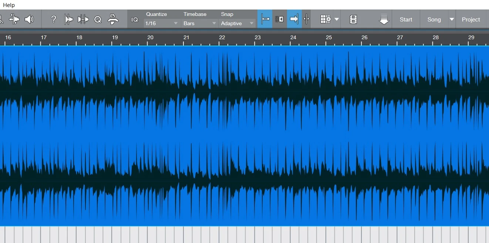Image resolution: width=489 pixels, height=243 pixels.
Task: Open the Quantize 1/16 dropdown
Action: 162,23
